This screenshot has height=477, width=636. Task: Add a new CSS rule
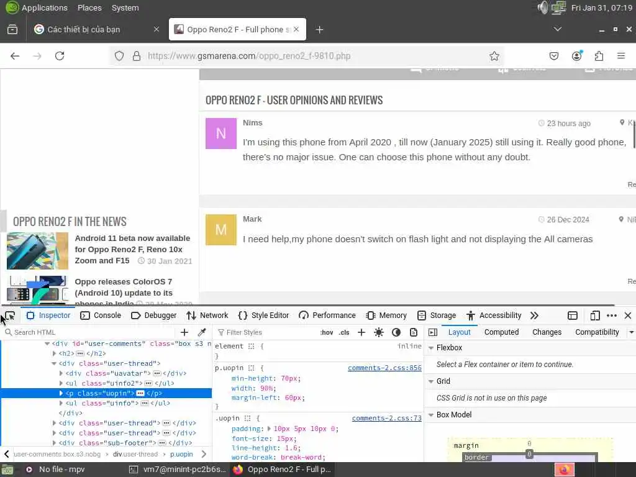pos(361,333)
